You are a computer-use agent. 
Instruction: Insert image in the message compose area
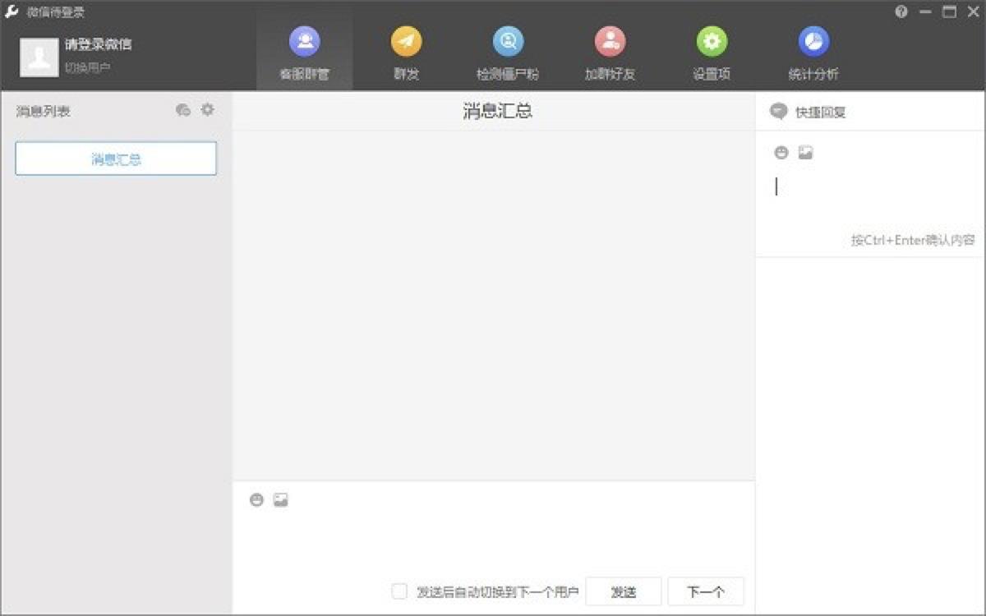coord(281,500)
